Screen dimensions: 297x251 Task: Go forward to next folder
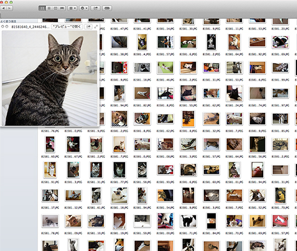click(10, 8)
